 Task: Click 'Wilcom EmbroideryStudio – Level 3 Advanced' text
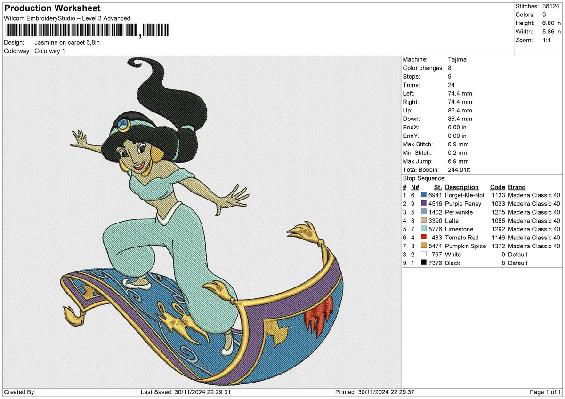coord(67,18)
